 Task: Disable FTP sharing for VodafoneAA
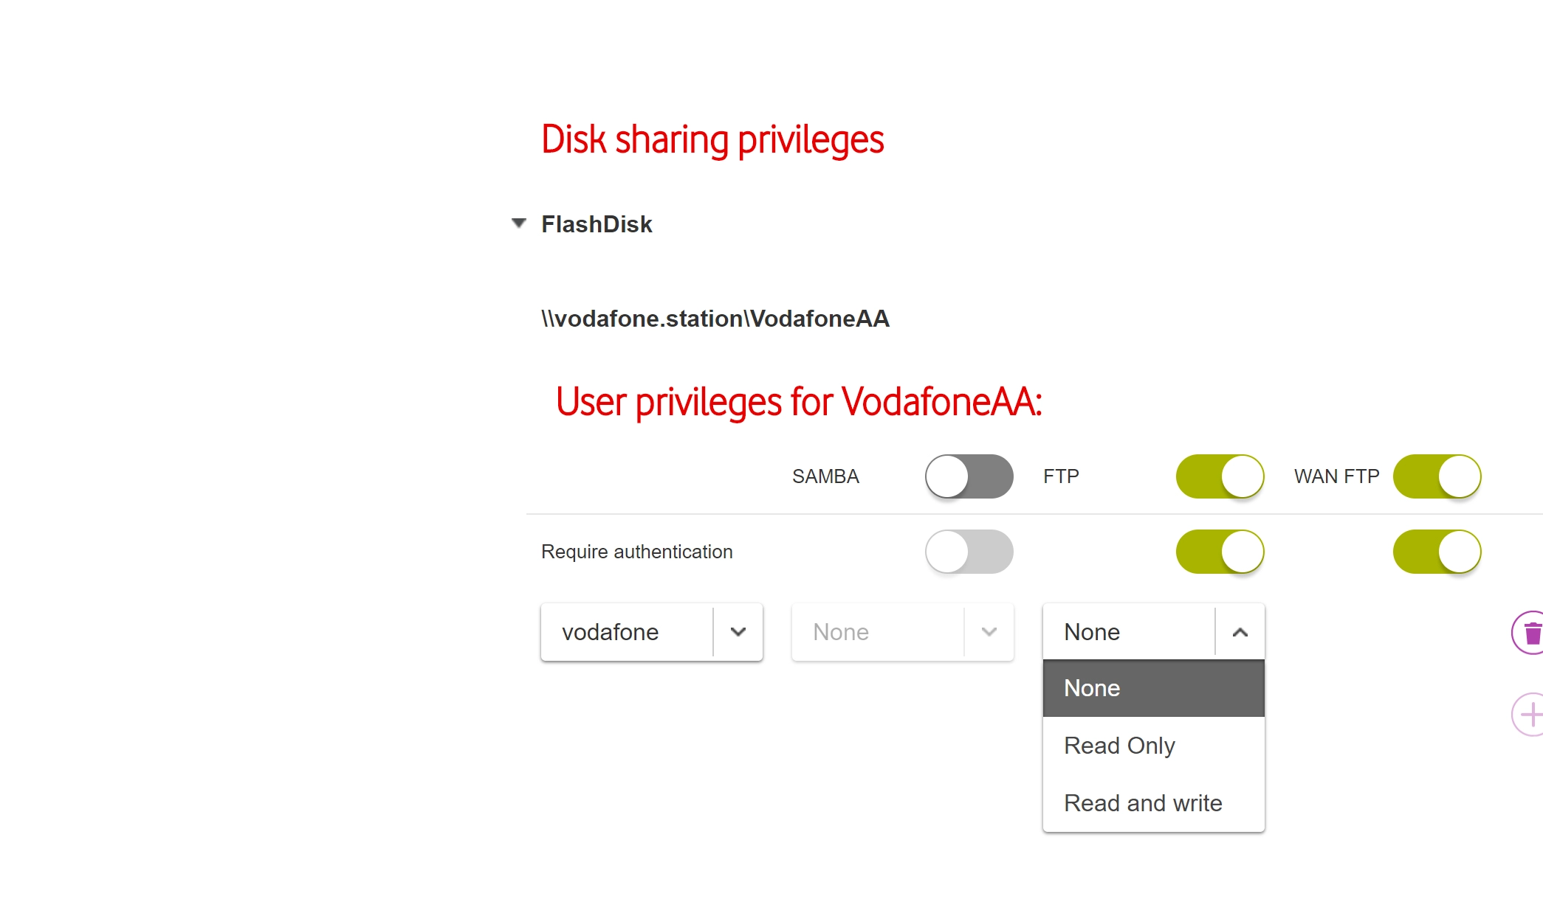[x=1220, y=476]
